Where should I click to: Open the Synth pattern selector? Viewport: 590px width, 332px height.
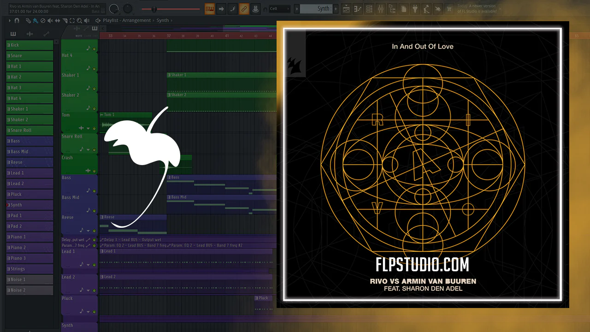[x=316, y=9]
